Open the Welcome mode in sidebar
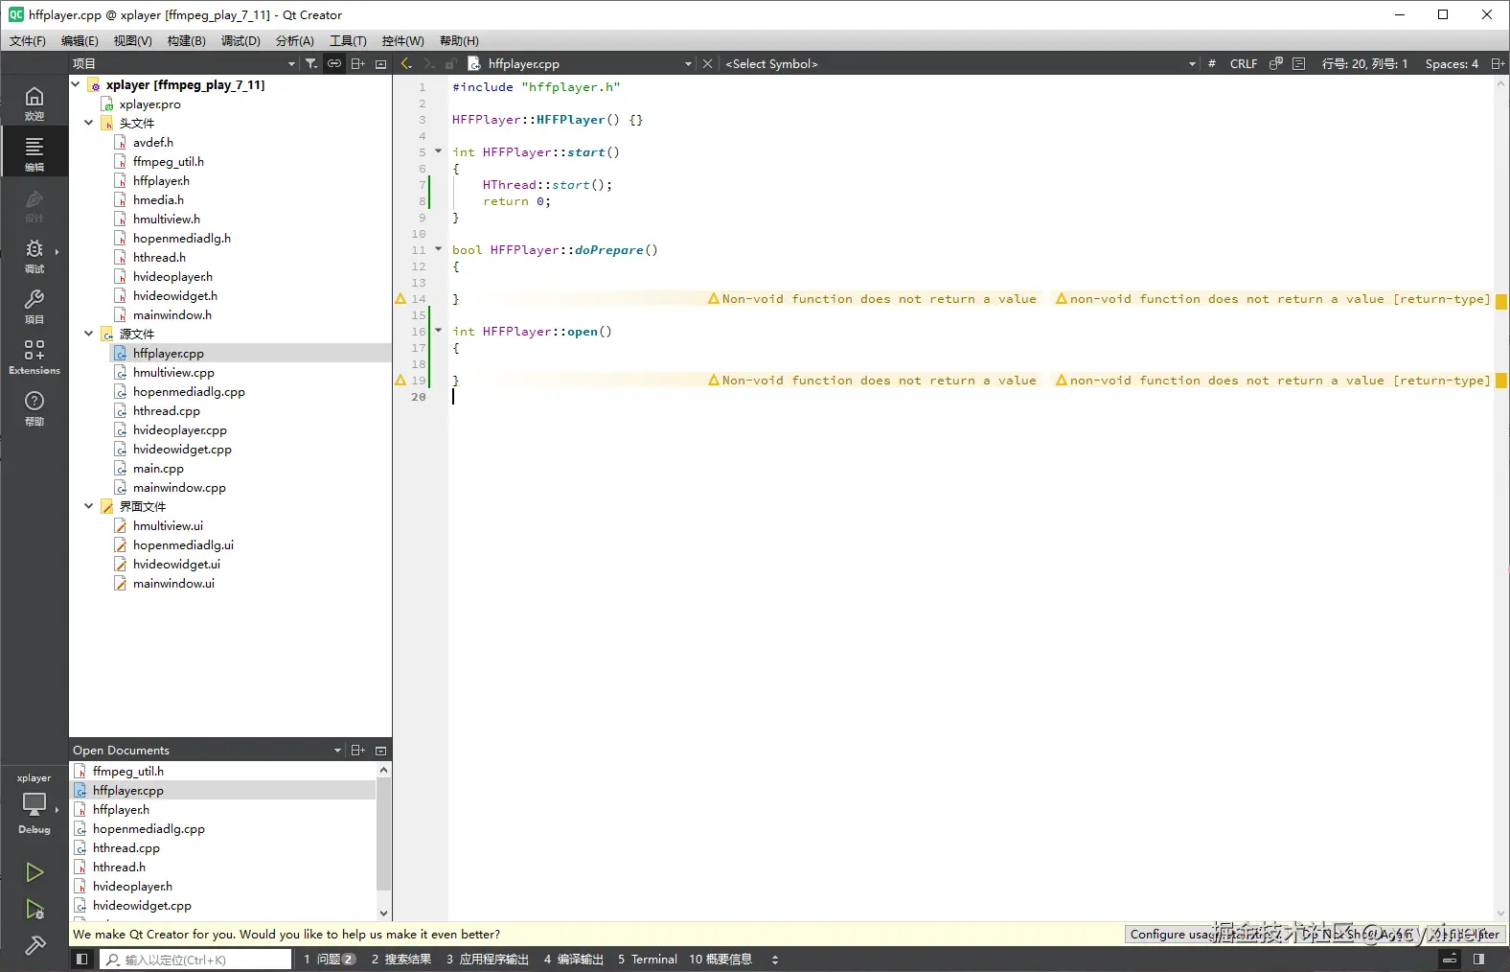1510x972 pixels. pyautogui.click(x=34, y=102)
